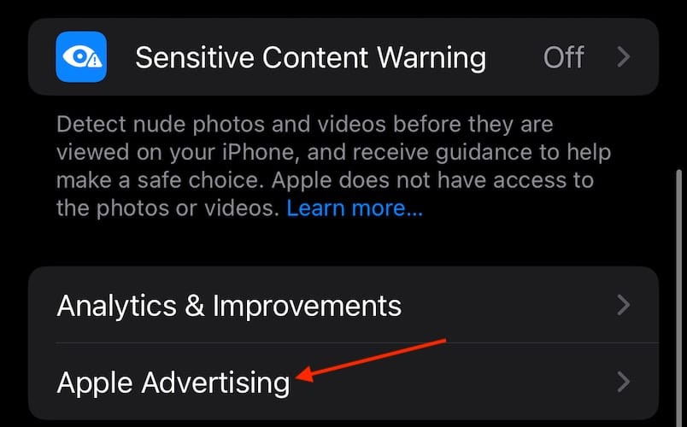Viewport: 687px width, 427px height.
Task: Click the black gap below the Learn more link
Action: coord(343,243)
